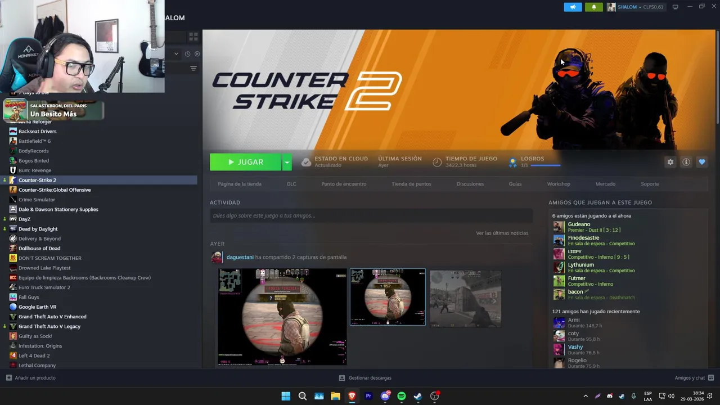Select Euro Truck Simulator 2
The image size is (720, 405).
[44, 287]
